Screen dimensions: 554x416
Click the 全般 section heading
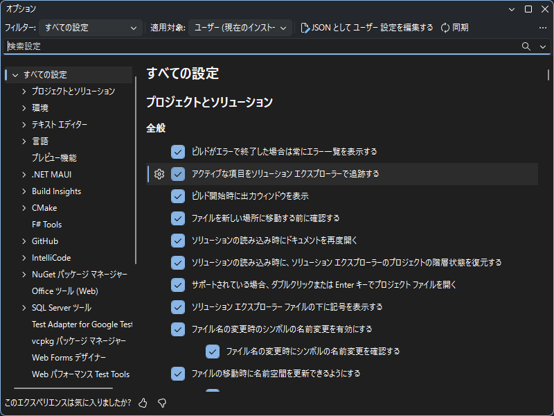156,128
